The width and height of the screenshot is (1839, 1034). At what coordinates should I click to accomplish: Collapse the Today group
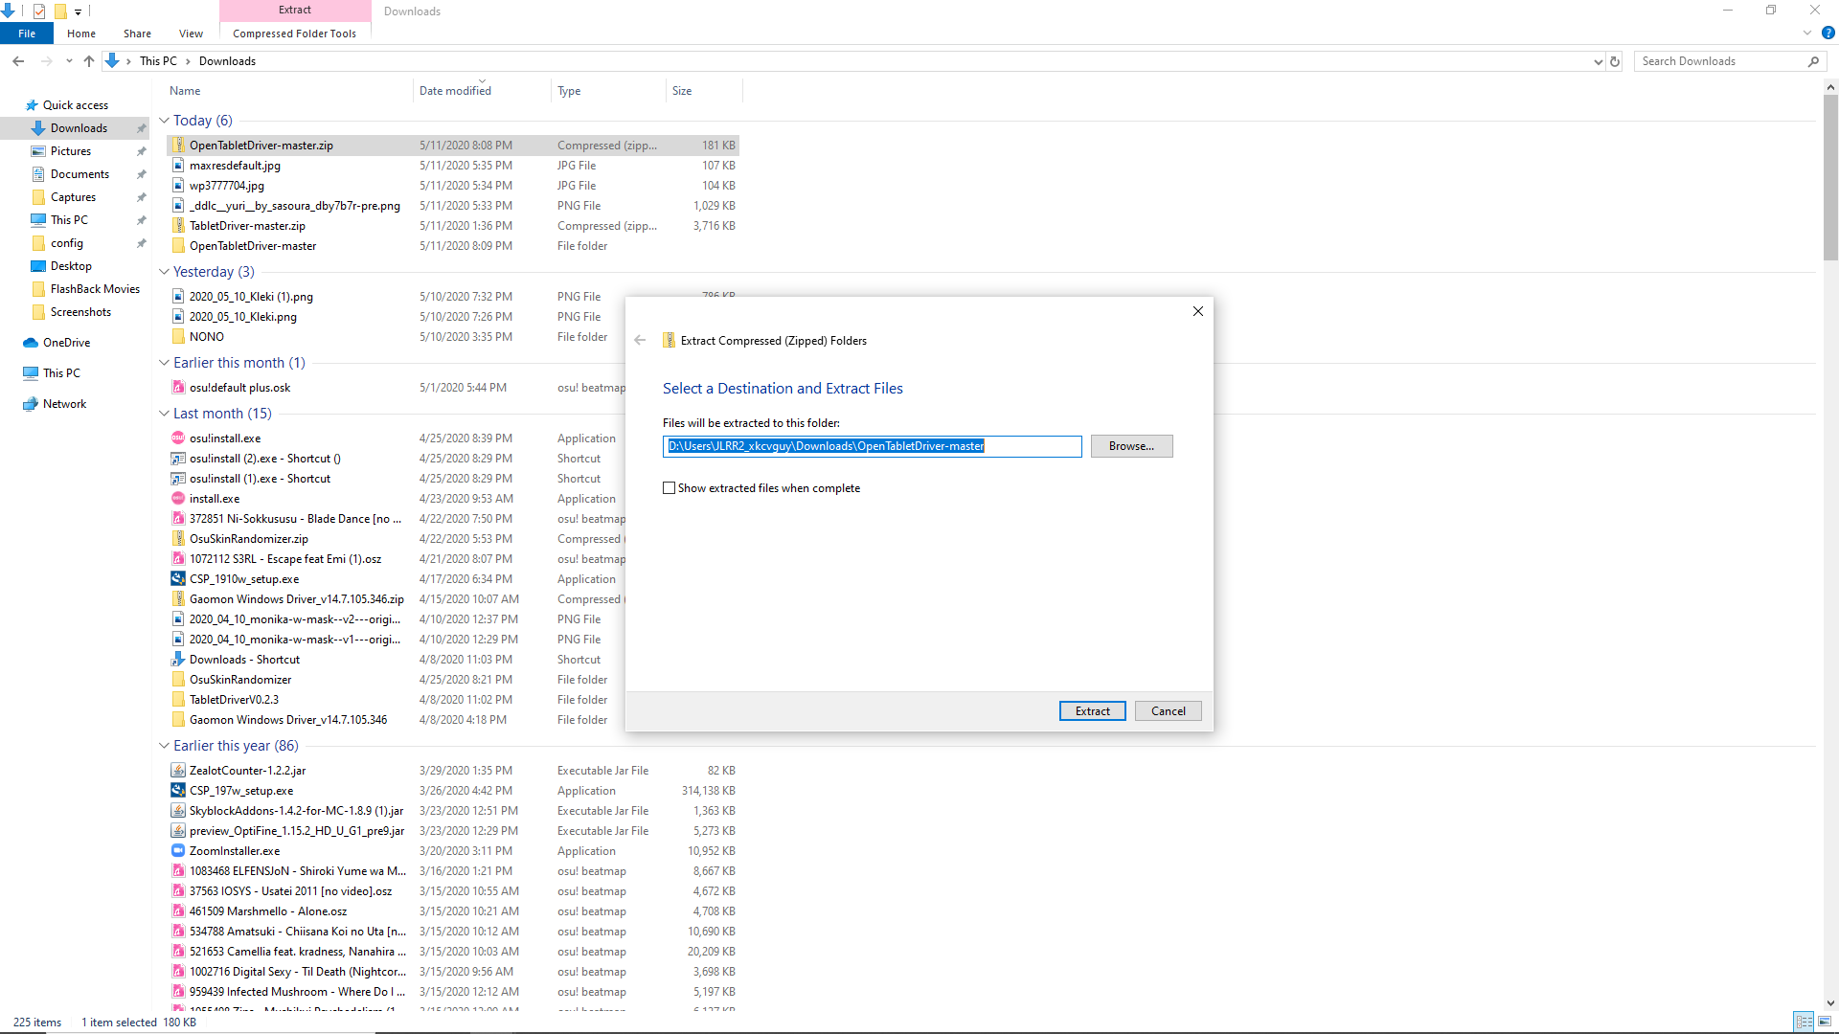pos(164,121)
